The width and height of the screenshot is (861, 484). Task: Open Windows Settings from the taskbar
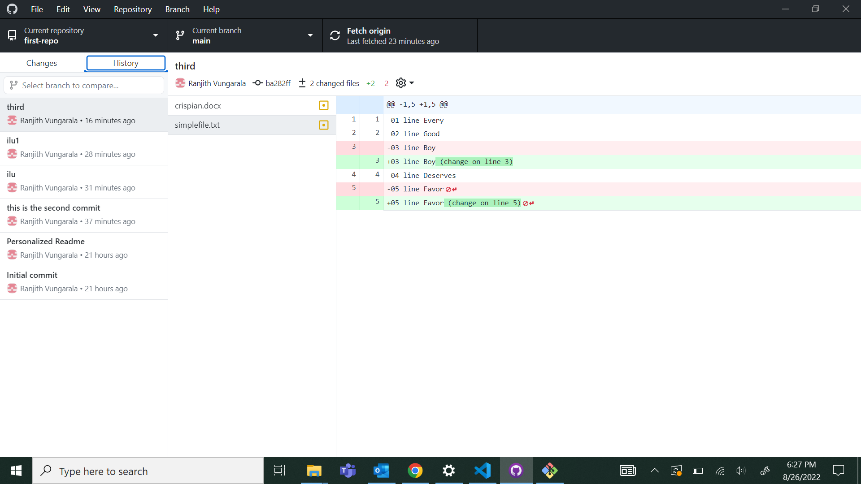coord(449,471)
